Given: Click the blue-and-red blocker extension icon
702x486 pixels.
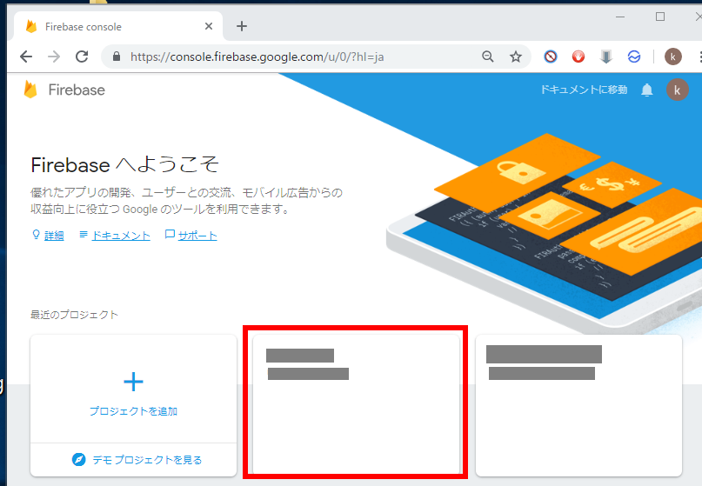Looking at the screenshot, I should pyautogui.click(x=551, y=57).
